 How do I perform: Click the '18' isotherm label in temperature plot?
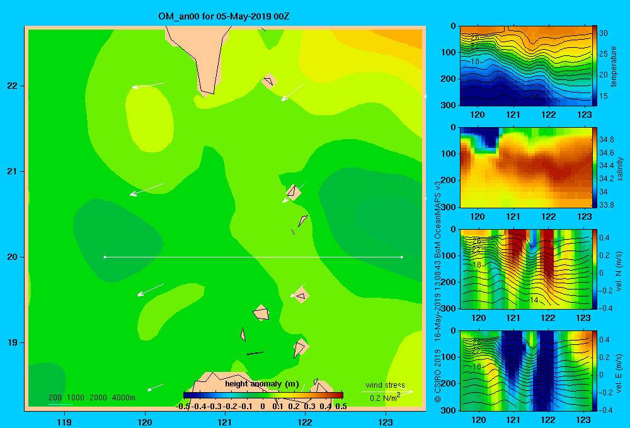click(475, 62)
